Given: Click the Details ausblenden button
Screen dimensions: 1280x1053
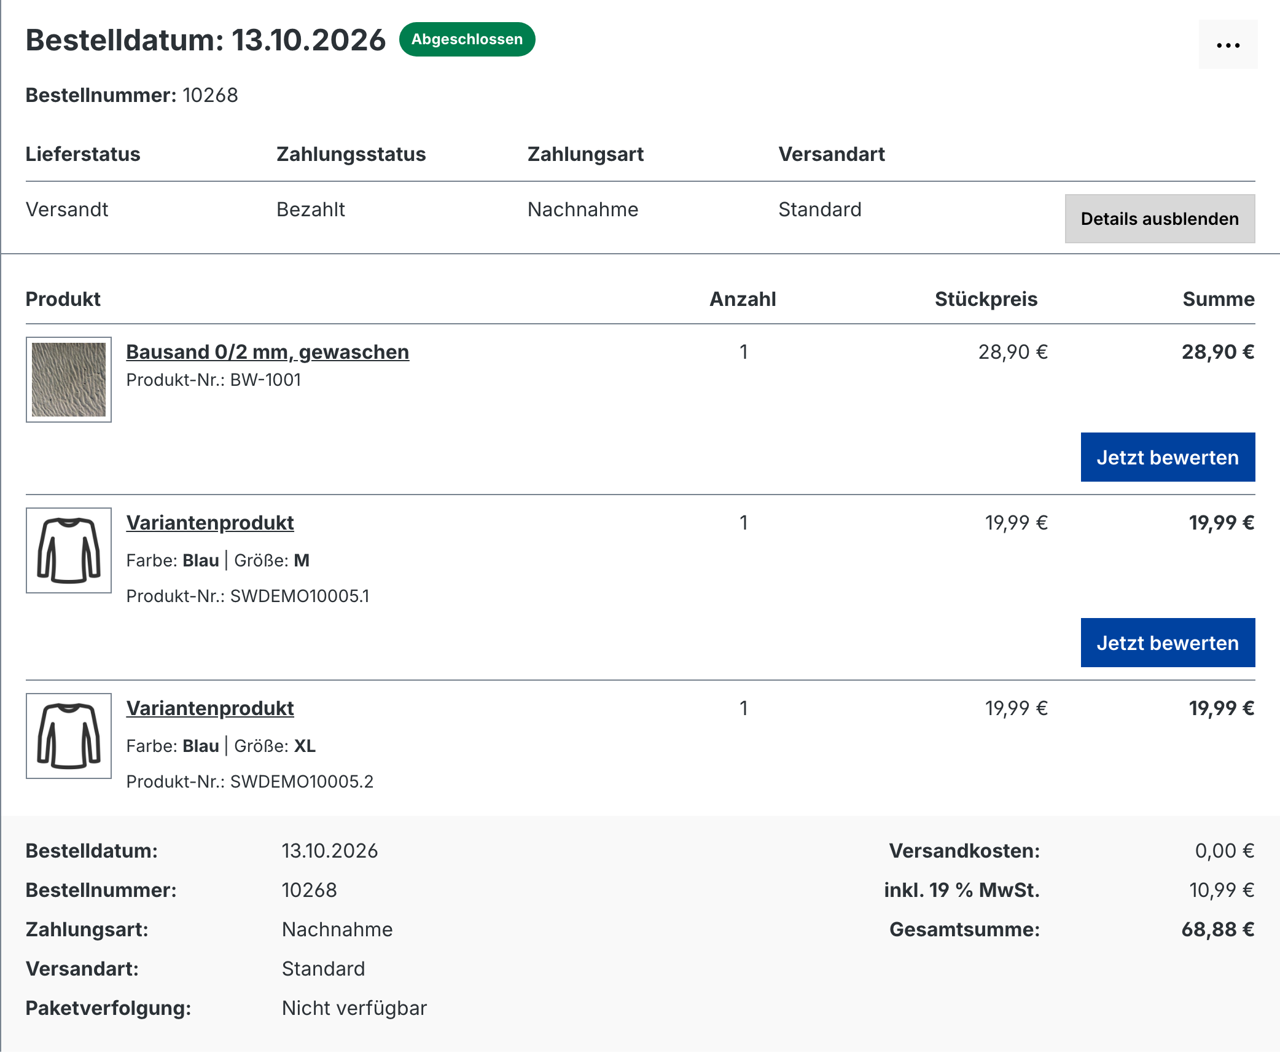Looking at the screenshot, I should pos(1160,219).
